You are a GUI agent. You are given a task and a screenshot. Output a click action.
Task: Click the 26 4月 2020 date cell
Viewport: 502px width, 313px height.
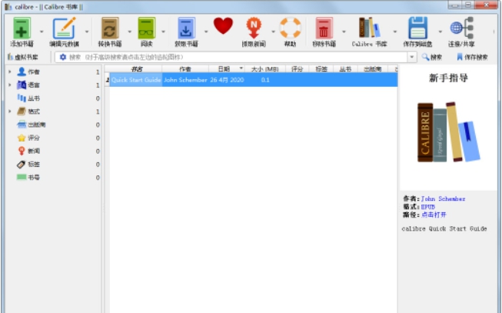click(227, 80)
